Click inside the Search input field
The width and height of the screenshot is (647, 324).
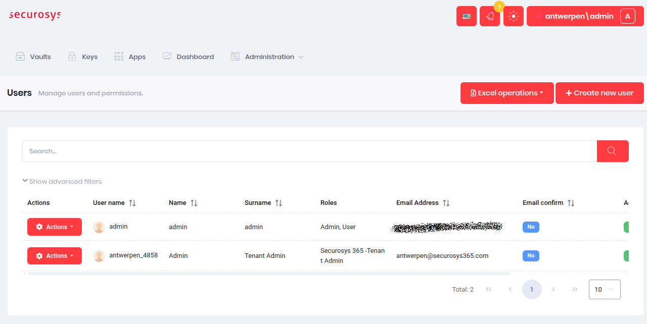202,151
